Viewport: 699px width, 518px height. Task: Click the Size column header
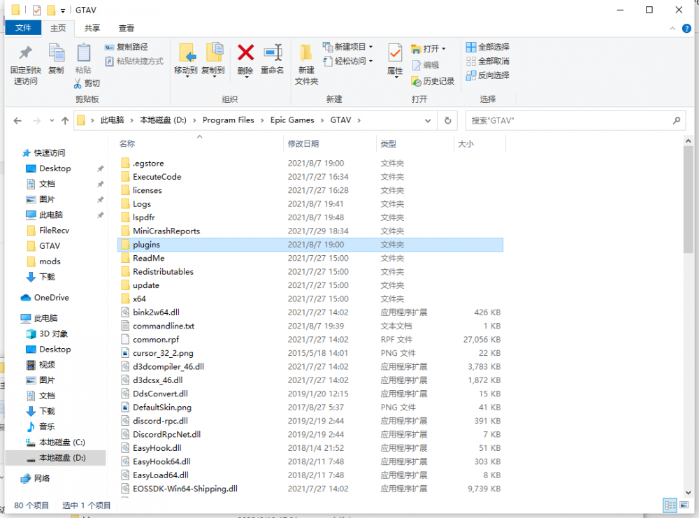tap(480, 143)
